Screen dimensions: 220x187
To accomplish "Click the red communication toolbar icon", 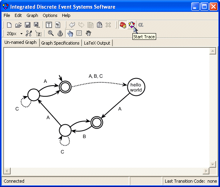I will [123, 25].
